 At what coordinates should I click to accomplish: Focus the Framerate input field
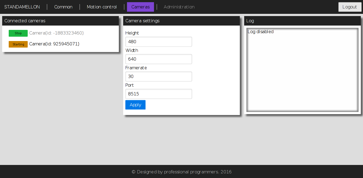click(x=159, y=76)
